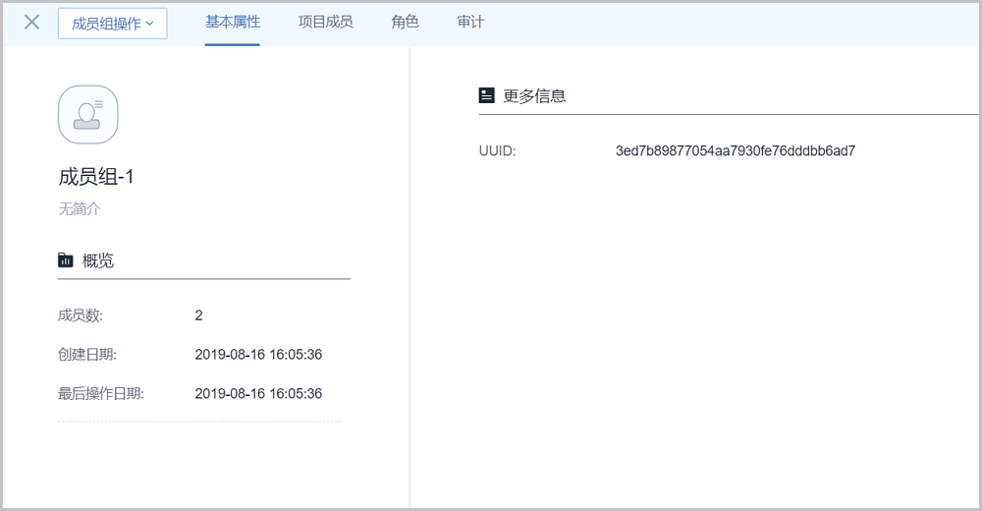Screen dimensions: 982x511
Task: Click the member group avatar icon
Action: coord(88,114)
